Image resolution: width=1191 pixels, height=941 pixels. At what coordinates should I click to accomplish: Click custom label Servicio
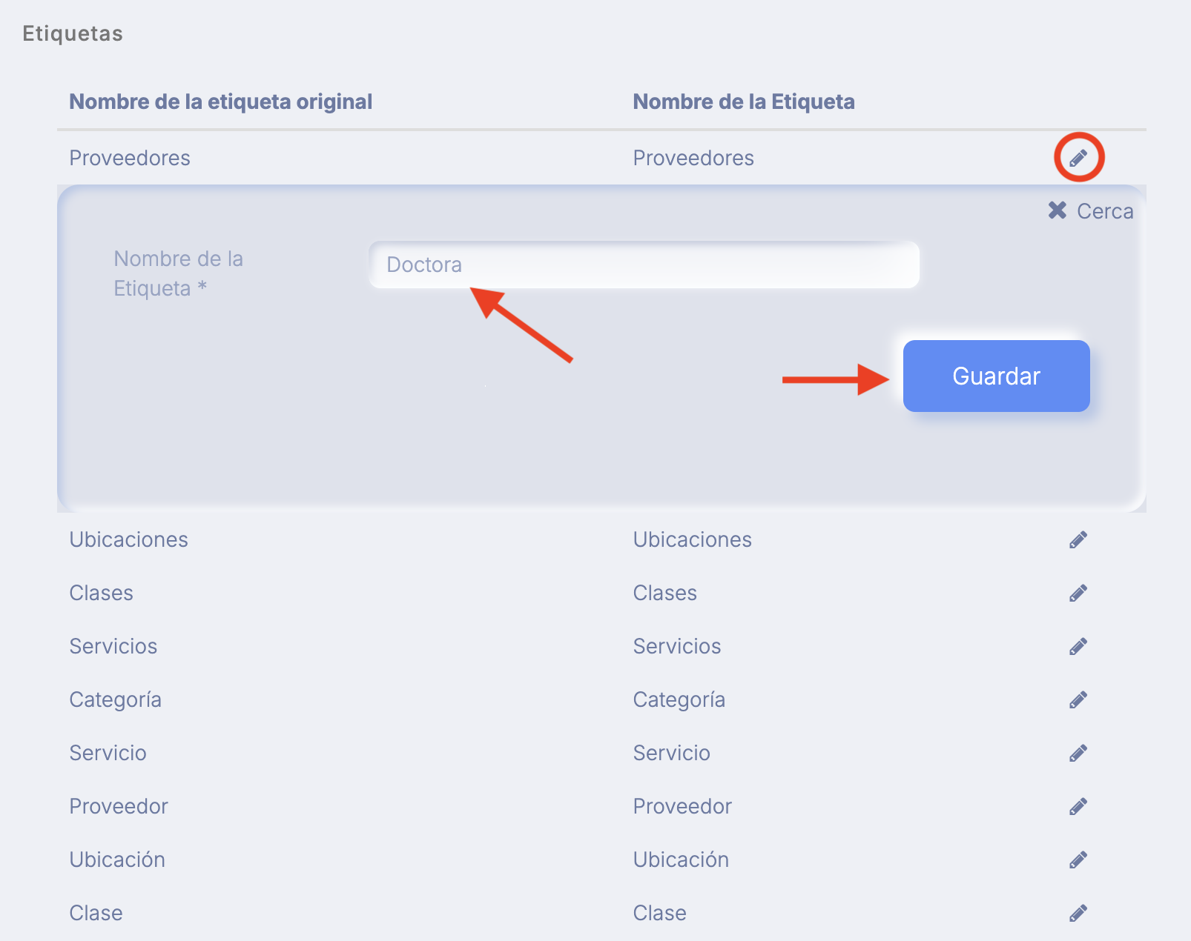[x=672, y=753]
